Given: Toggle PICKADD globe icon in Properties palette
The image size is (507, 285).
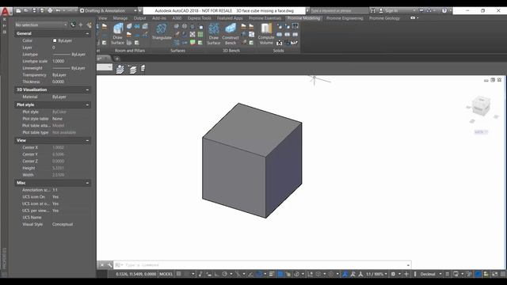Looking at the screenshot, I should pyautogui.click(x=74, y=25).
